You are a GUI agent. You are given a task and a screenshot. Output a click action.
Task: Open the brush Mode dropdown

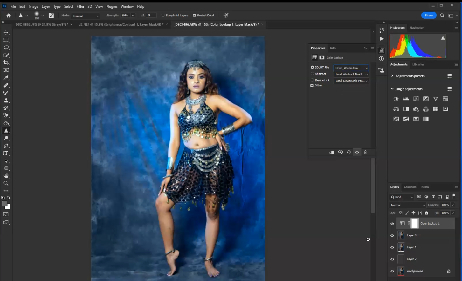coord(86,16)
